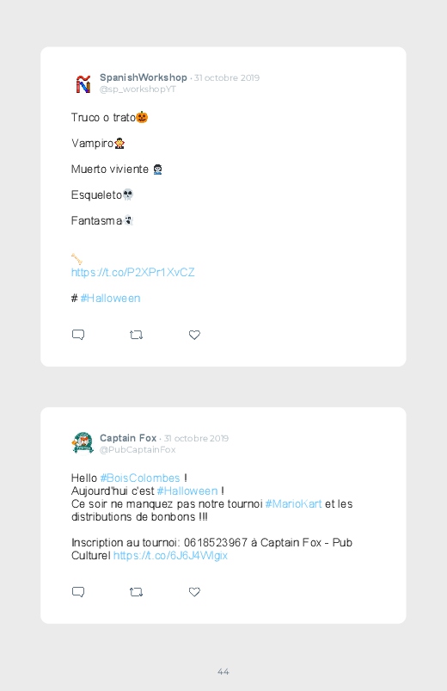Select the #Halloween hashtag in SpanishWorkshop tweet

[110, 299]
